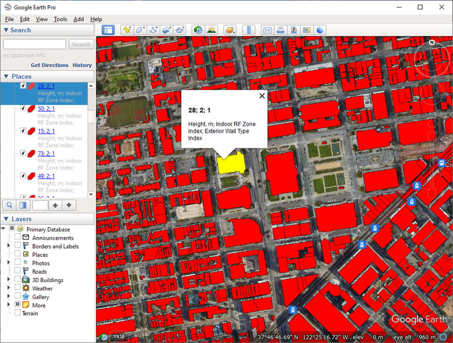Collapse the Search panel
The width and height of the screenshot is (453, 343).
click(x=6, y=30)
